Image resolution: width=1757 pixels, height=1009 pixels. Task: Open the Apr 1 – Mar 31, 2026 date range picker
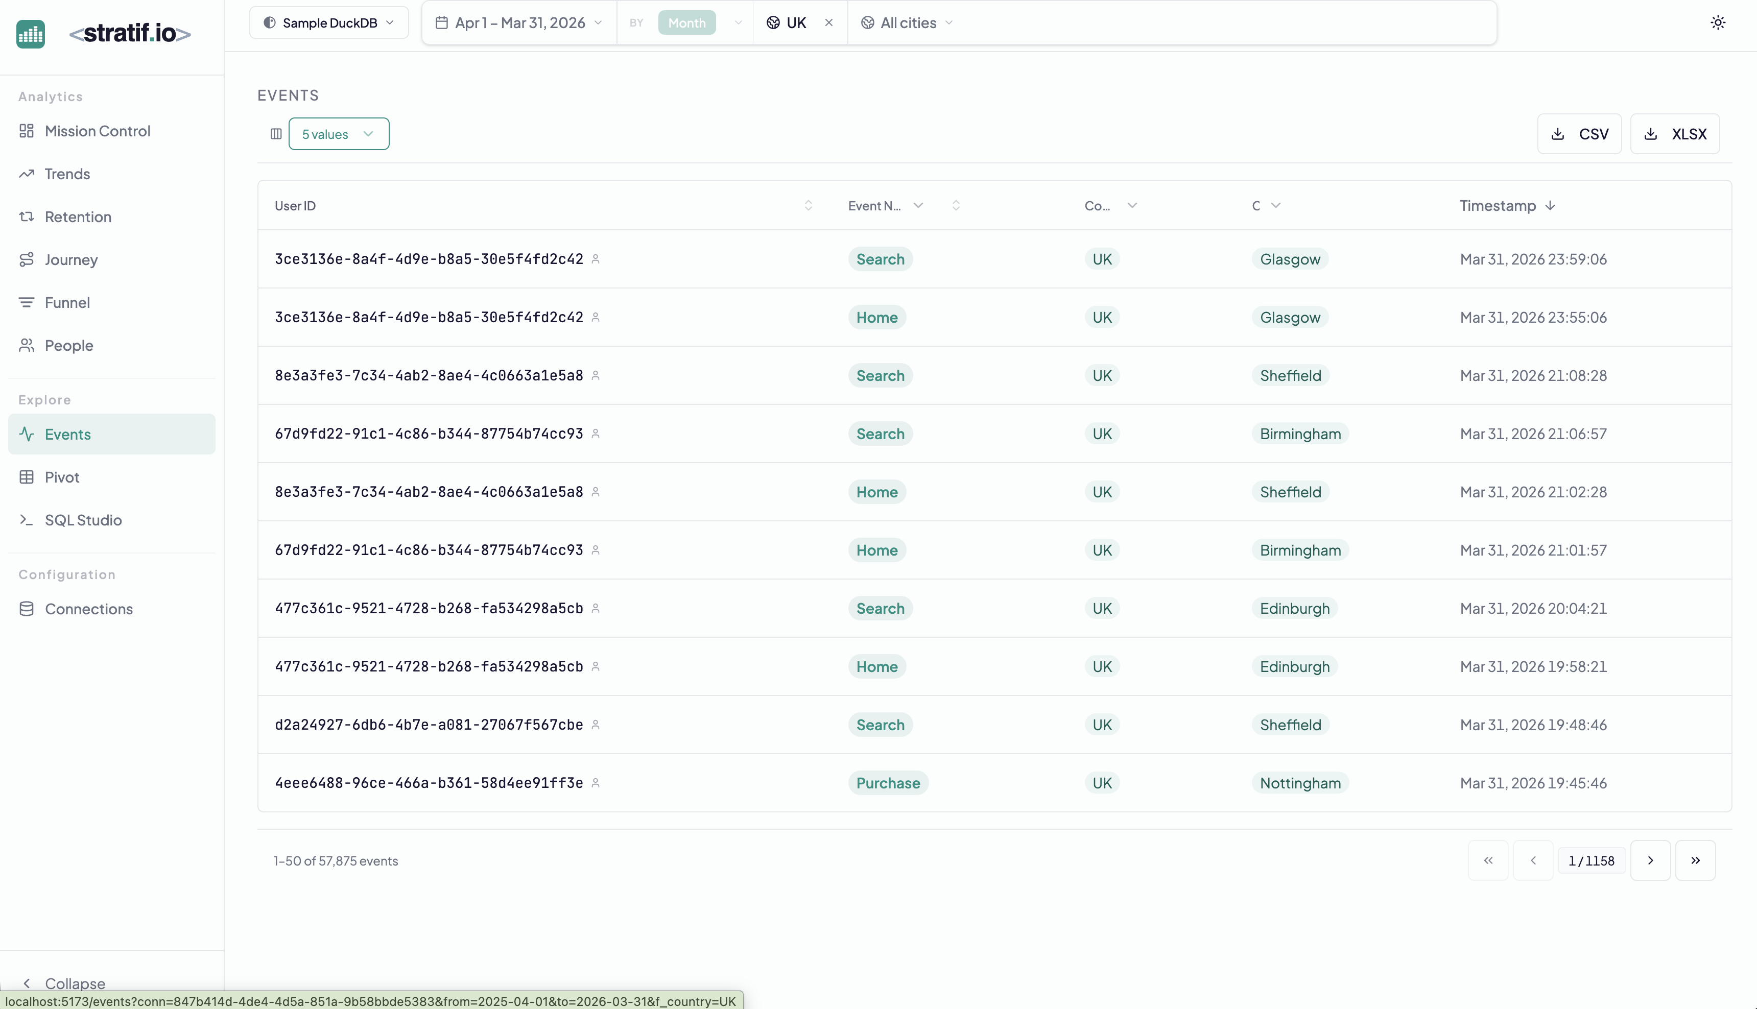(519, 22)
